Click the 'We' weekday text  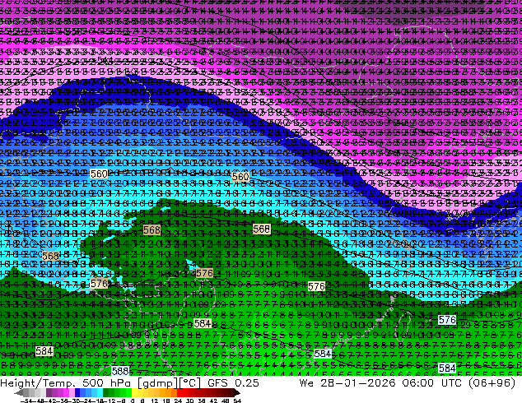pos(306,382)
